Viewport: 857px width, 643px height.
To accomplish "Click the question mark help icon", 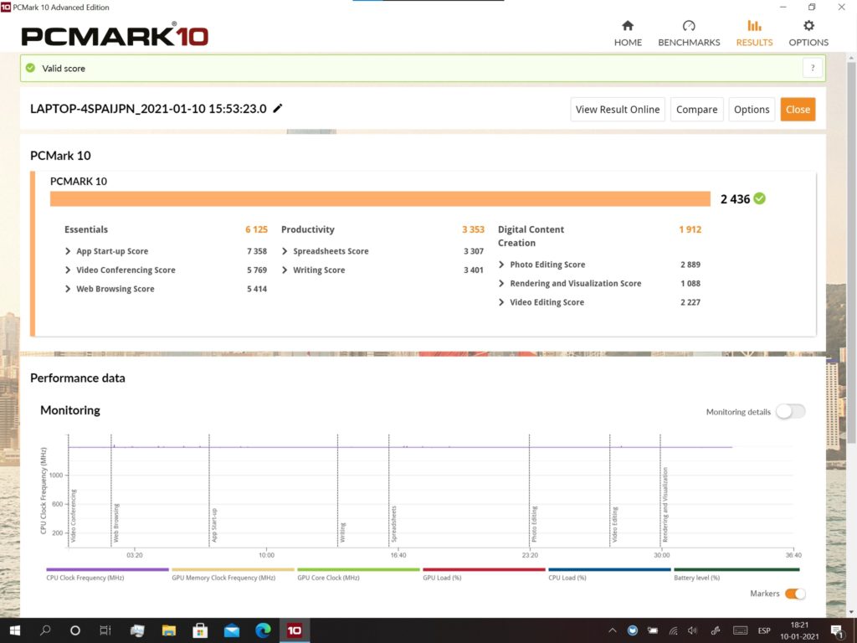I will click(x=811, y=68).
